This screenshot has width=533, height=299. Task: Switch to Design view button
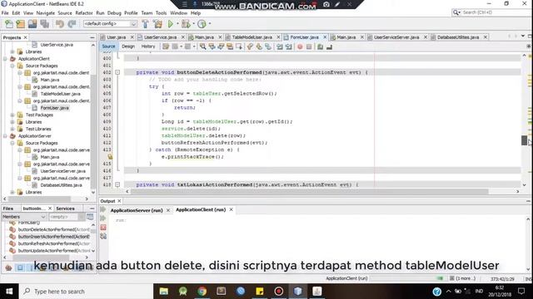coord(128,47)
